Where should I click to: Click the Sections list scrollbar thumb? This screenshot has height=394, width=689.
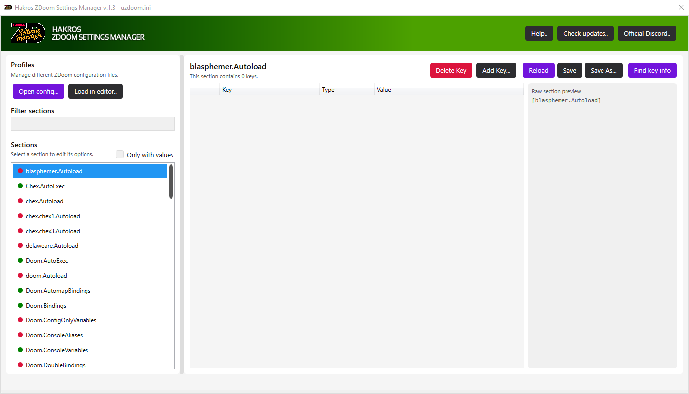(x=171, y=182)
